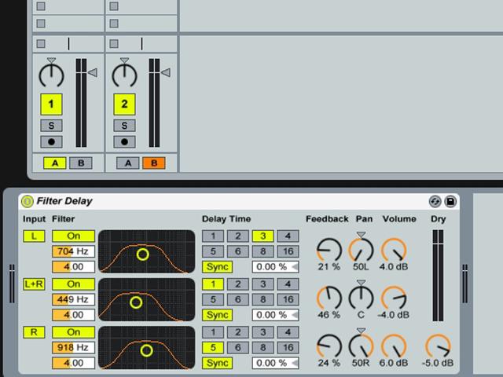Turn off the R channel filter

[x=73, y=332]
